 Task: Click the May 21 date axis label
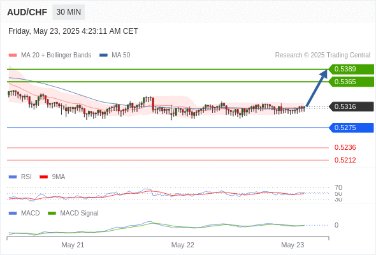pos(73,245)
